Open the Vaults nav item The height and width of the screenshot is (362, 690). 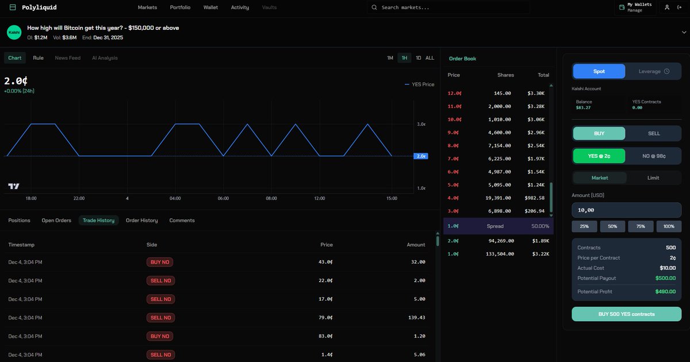269,7
